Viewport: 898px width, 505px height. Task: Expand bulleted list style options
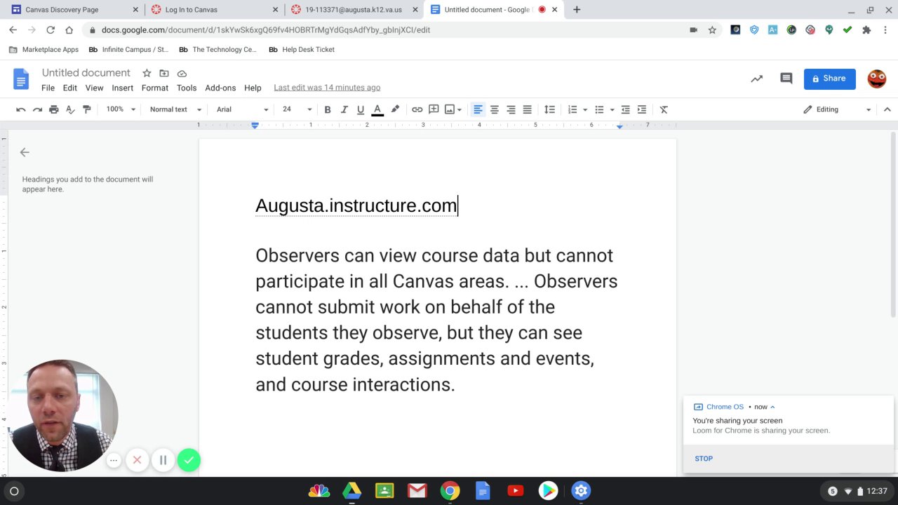tap(612, 109)
